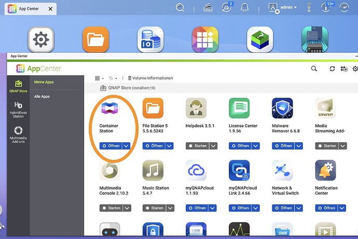
Task: Open File Station orange folder desktop icon
Action: coord(95,39)
